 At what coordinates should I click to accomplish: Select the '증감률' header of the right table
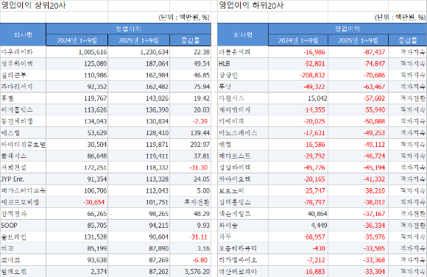click(408, 40)
